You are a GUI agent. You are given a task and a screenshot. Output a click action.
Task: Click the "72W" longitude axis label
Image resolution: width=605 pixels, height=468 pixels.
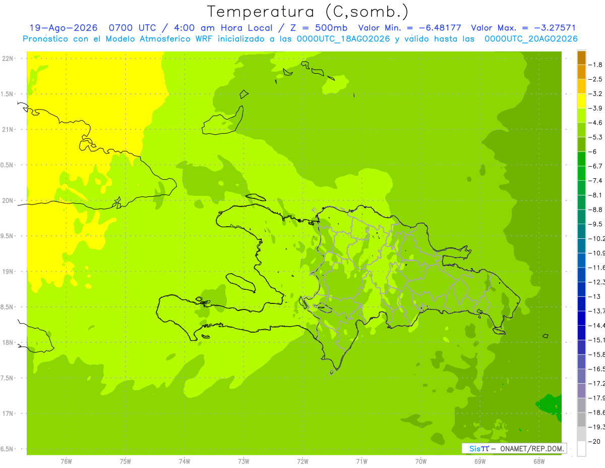click(302, 461)
